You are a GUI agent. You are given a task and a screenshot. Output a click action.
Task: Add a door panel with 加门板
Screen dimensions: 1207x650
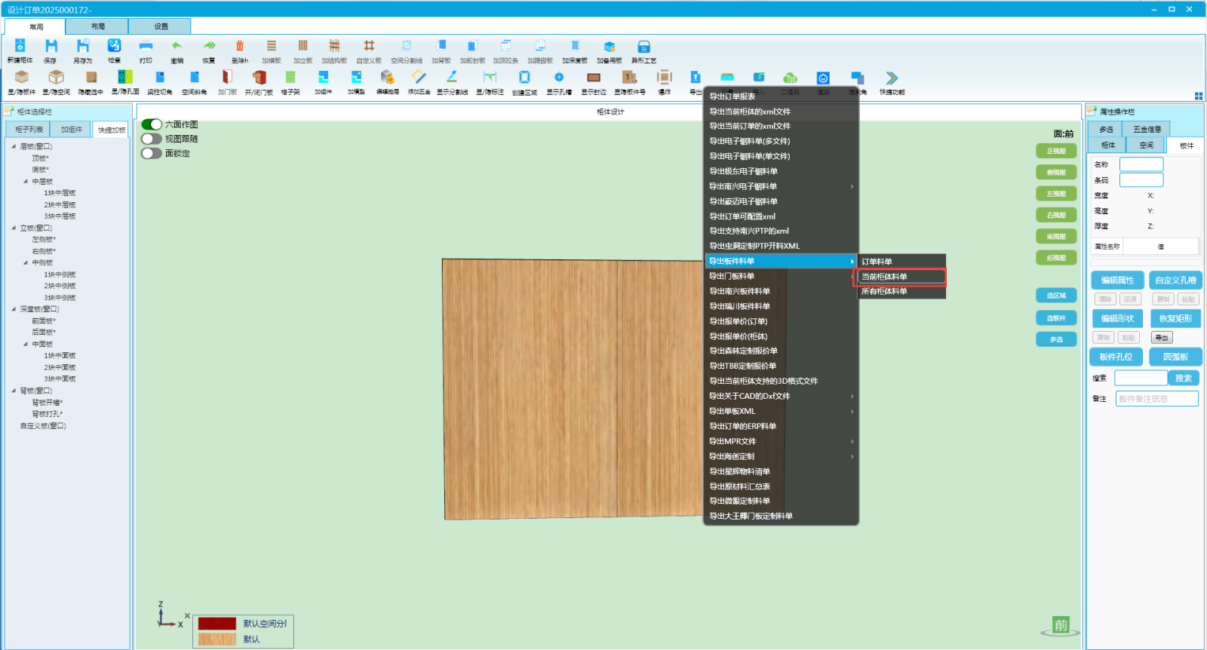(x=227, y=78)
